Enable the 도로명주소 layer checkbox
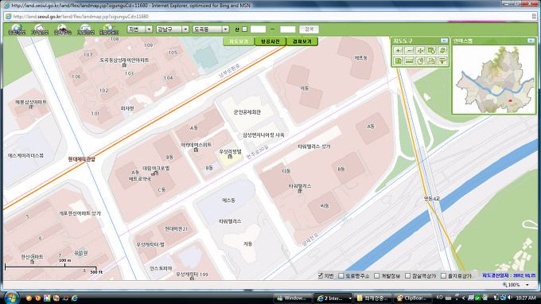Screen dimensions: 541x304 pyautogui.click(x=341, y=275)
